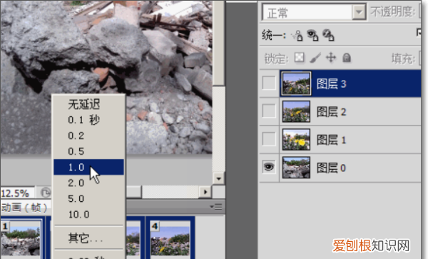Hide 图层 0 with eye icon

[269, 167]
